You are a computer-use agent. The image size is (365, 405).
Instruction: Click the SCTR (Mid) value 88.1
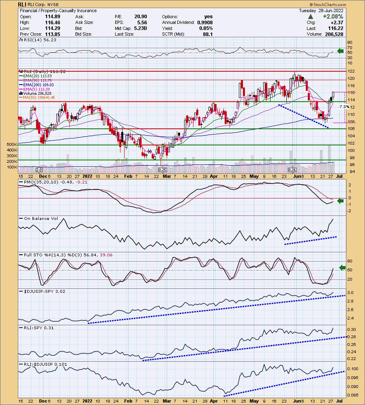pyautogui.click(x=208, y=34)
